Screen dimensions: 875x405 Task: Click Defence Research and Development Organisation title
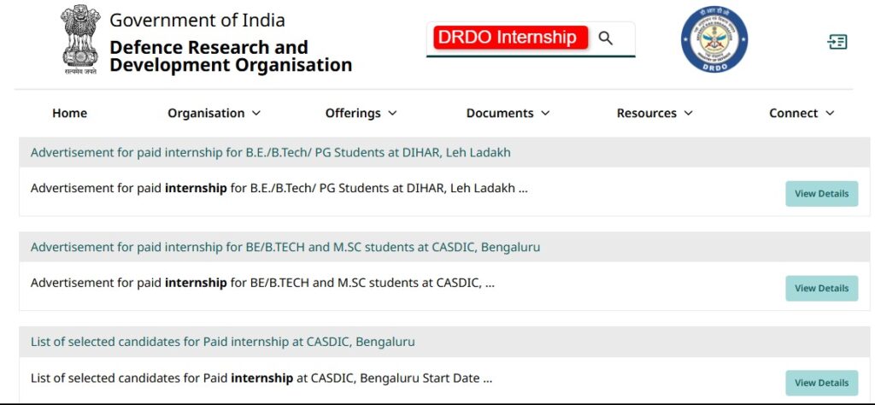[x=230, y=56]
